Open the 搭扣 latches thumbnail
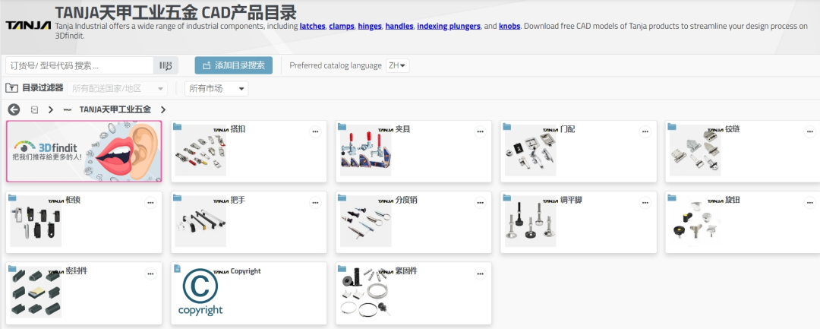Image resolution: width=820 pixels, height=329 pixels. 200,150
